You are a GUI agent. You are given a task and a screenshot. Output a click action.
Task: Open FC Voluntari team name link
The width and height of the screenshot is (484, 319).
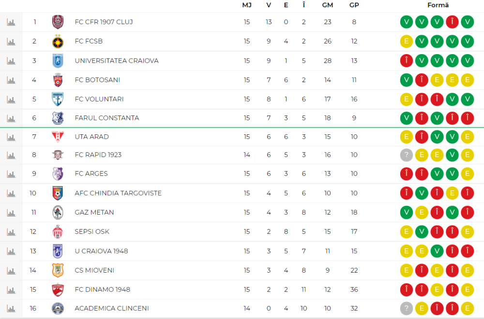pos(99,99)
